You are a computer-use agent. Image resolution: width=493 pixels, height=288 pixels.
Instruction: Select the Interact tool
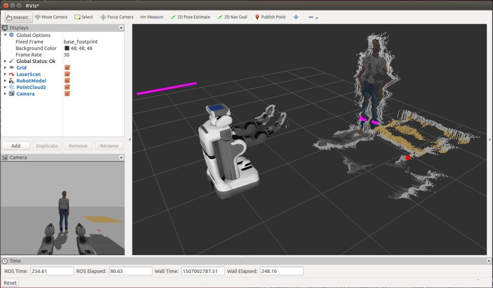19,17
